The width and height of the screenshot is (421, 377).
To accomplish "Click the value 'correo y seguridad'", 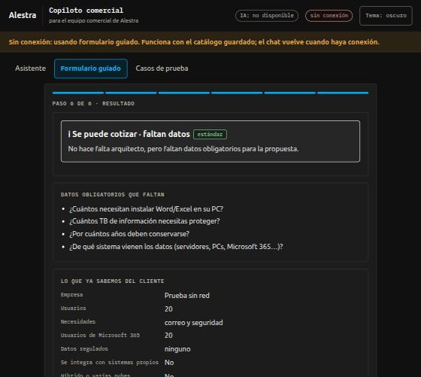I will point(194,323).
